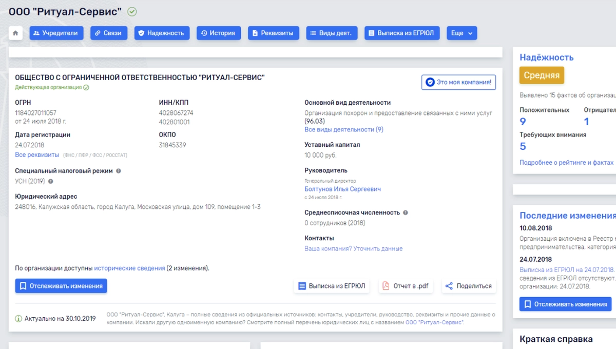Viewport: 616px width, 349px height.
Task: Expand the Еще dropdown menu
Action: pyautogui.click(x=461, y=33)
